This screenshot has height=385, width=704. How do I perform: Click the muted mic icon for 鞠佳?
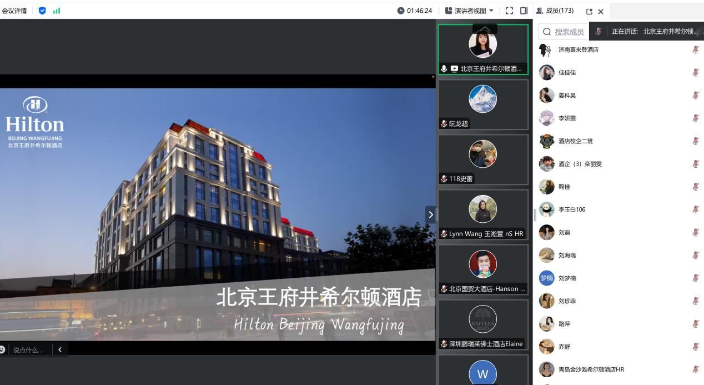(695, 187)
